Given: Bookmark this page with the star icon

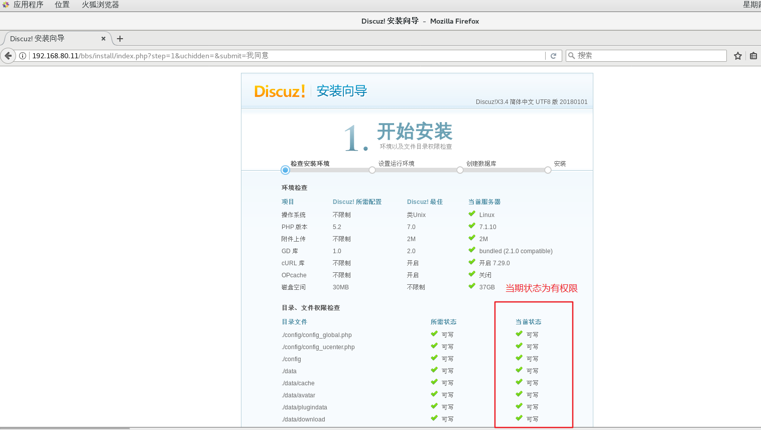Looking at the screenshot, I should (738, 56).
